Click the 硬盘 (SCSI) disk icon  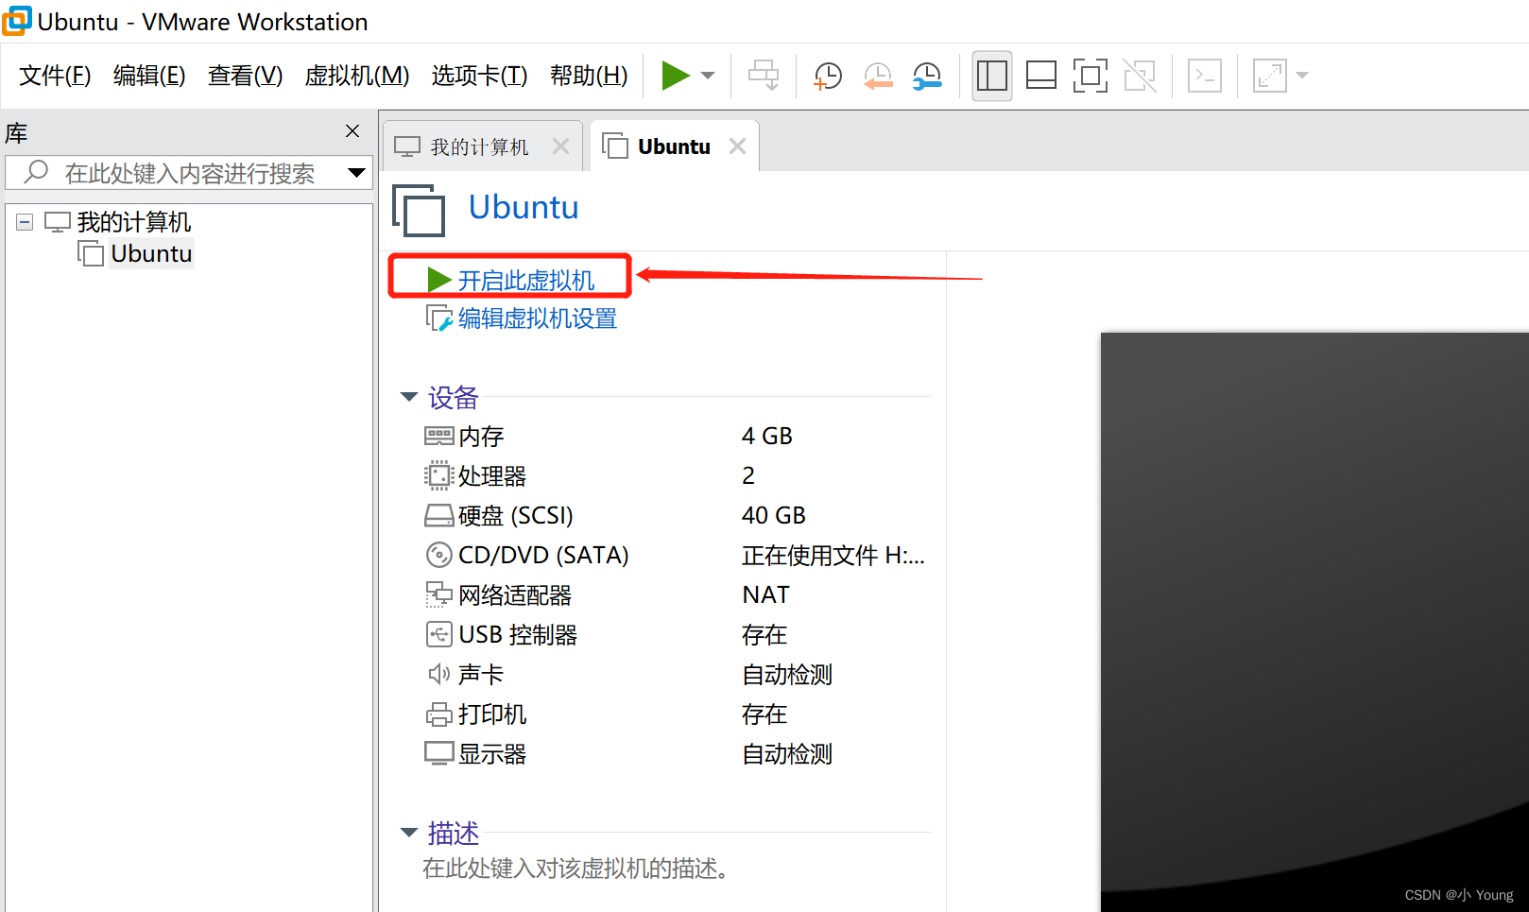point(439,515)
